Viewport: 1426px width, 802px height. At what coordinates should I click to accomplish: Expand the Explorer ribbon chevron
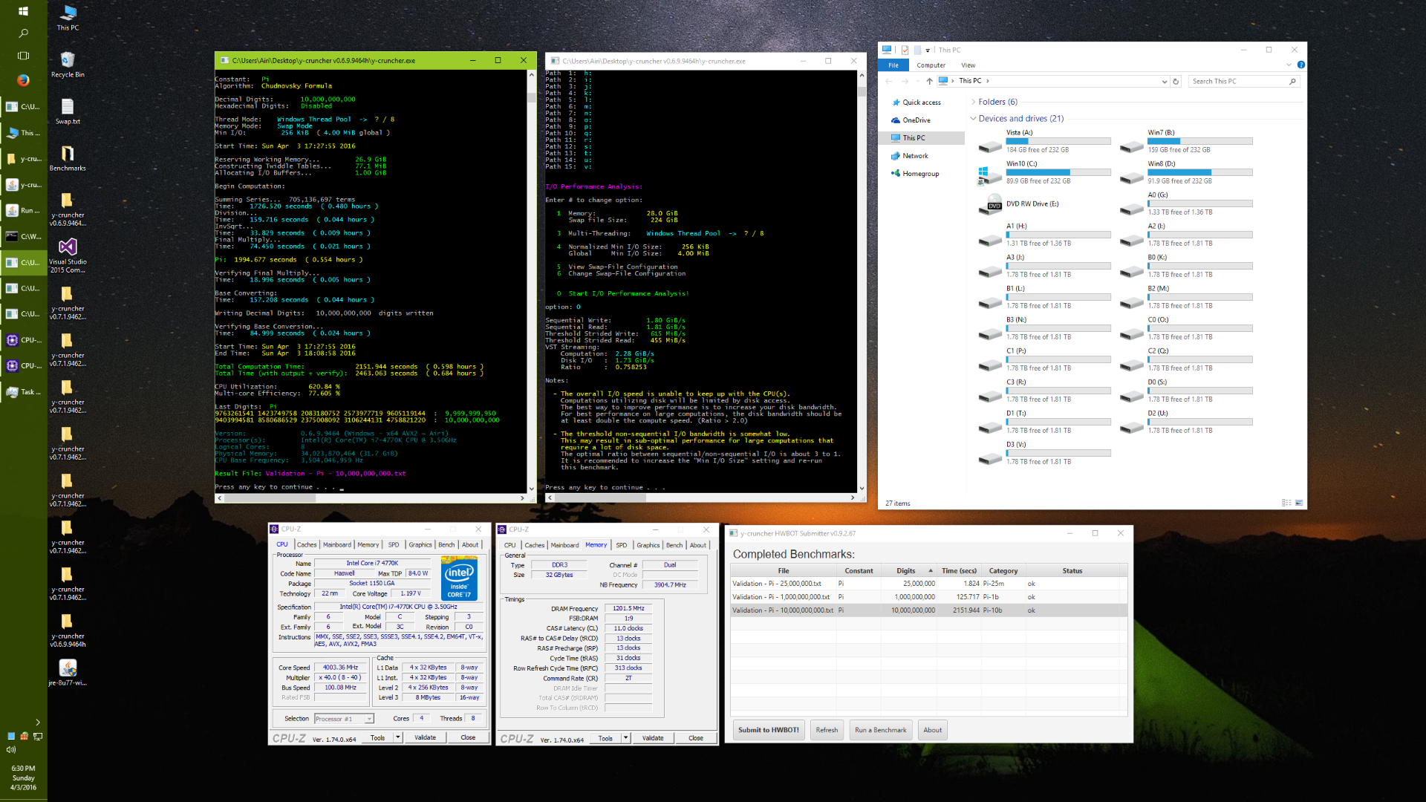click(x=1289, y=65)
